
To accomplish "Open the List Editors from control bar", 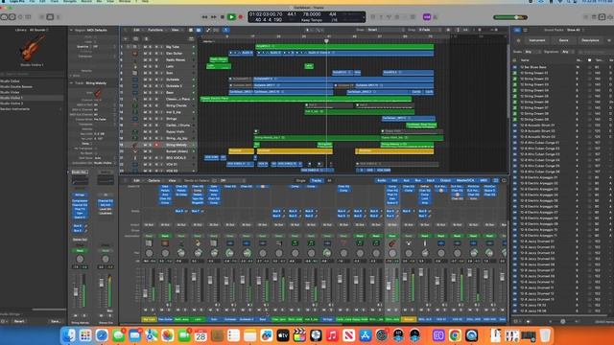I will (x=586, y=17).
